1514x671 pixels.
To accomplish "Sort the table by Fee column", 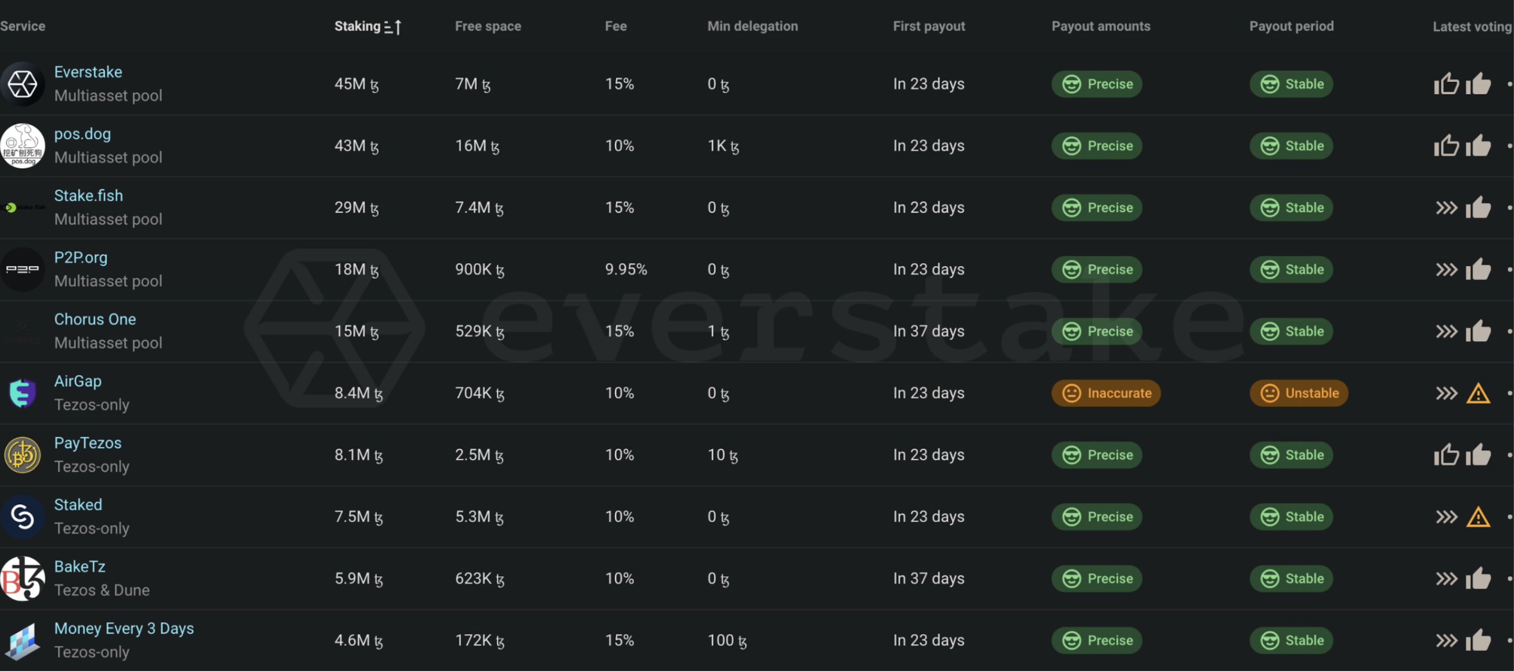I will (x=615, y=26).
